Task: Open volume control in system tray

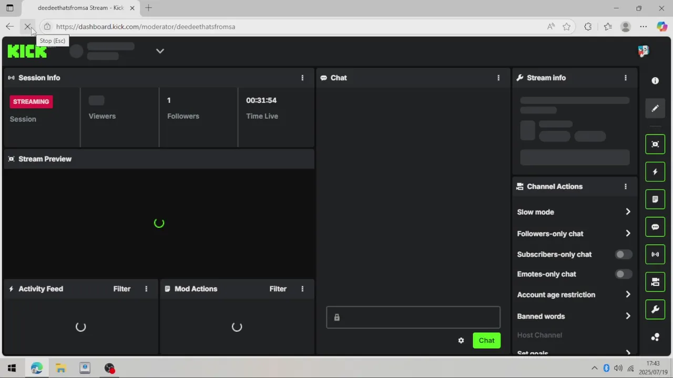Action: pos(618,368)
